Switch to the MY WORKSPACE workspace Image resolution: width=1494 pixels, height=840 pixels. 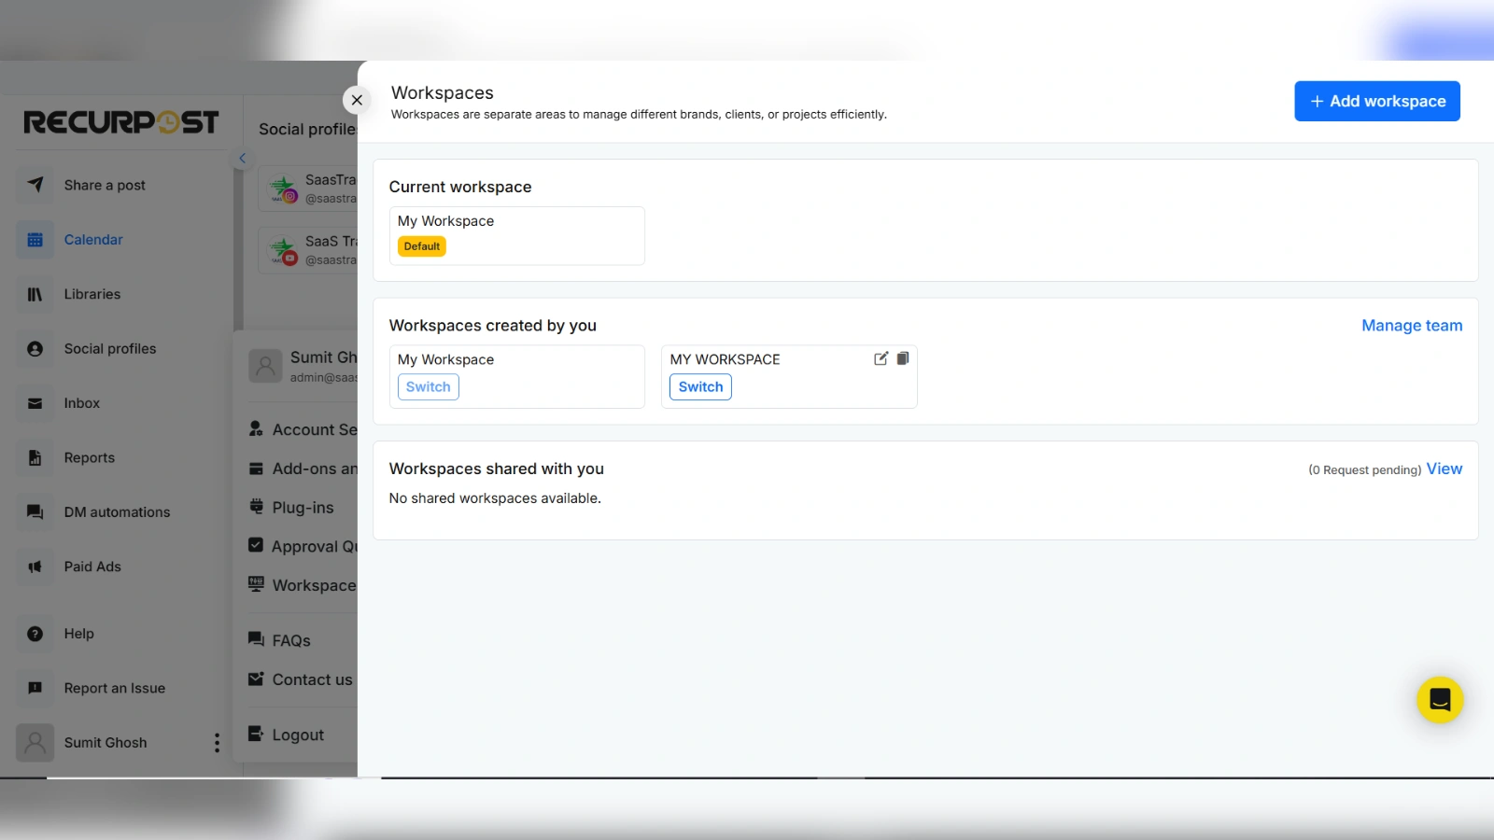[x=700, y=387]
